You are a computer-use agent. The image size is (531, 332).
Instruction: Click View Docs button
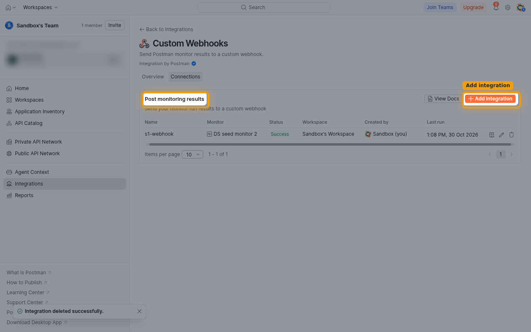tap(443, 99)
